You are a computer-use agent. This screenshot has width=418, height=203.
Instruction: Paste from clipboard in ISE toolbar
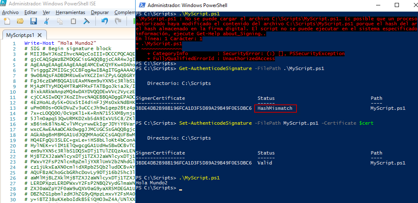coord(73,21)
